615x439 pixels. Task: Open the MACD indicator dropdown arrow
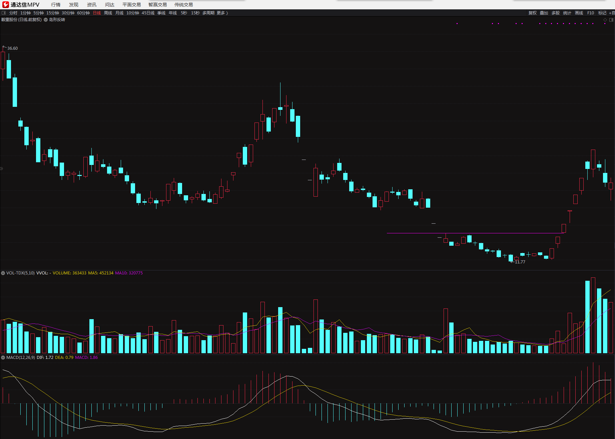click(3, 358)
